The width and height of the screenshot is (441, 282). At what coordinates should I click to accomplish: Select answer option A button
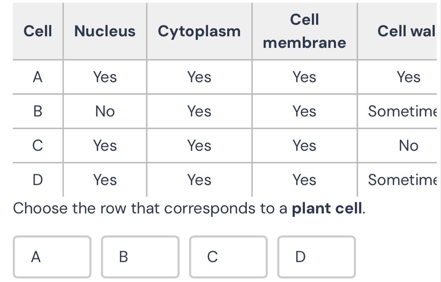click(x=52, y=257)
